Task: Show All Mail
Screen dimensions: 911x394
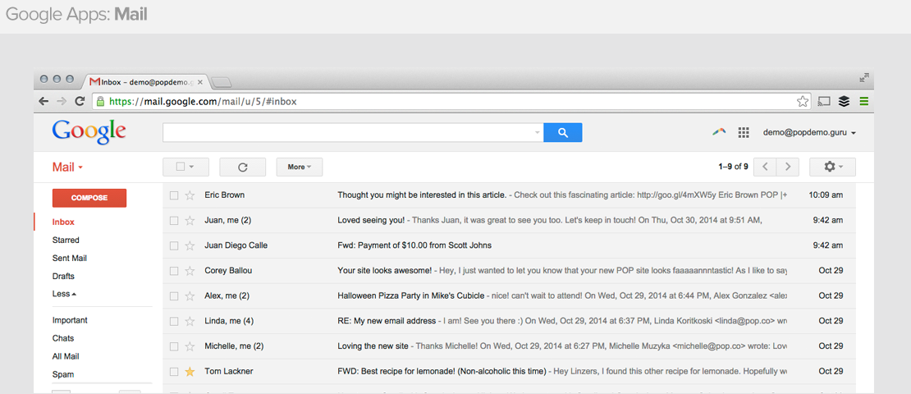Action: (66, 356)
